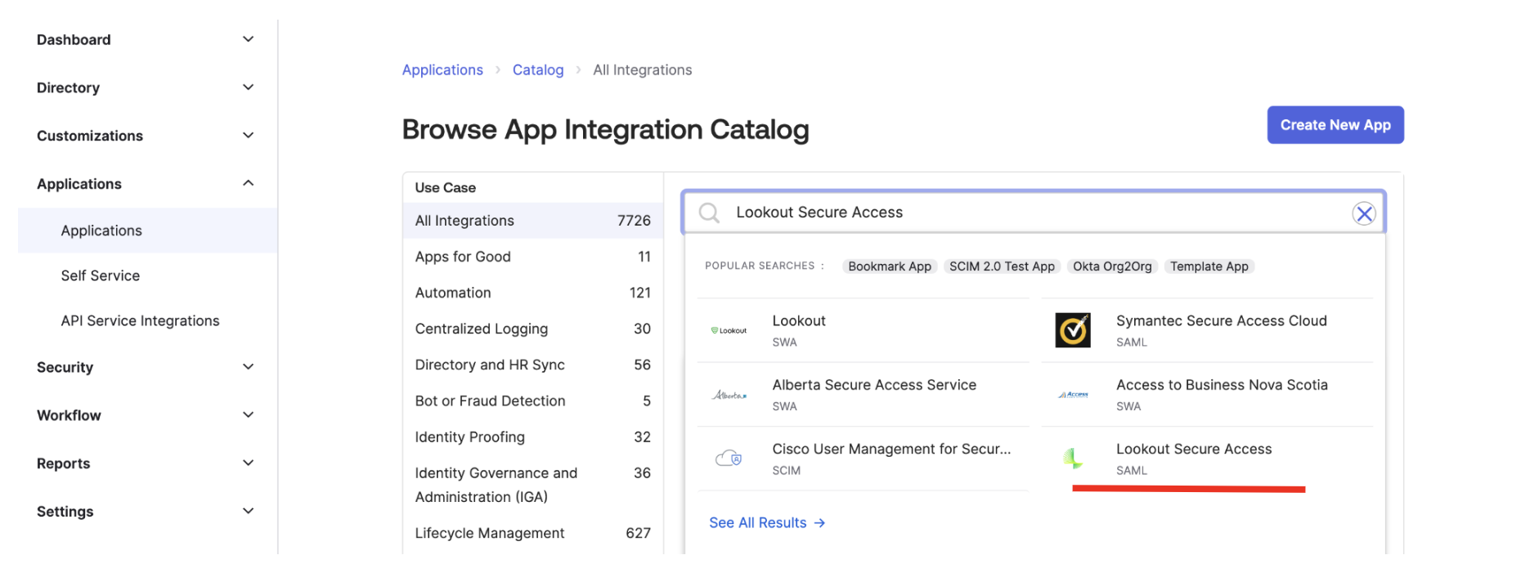
Task: Filter by Identity Proofing use case
Action: pyautogui.click(x=532, y=437)
